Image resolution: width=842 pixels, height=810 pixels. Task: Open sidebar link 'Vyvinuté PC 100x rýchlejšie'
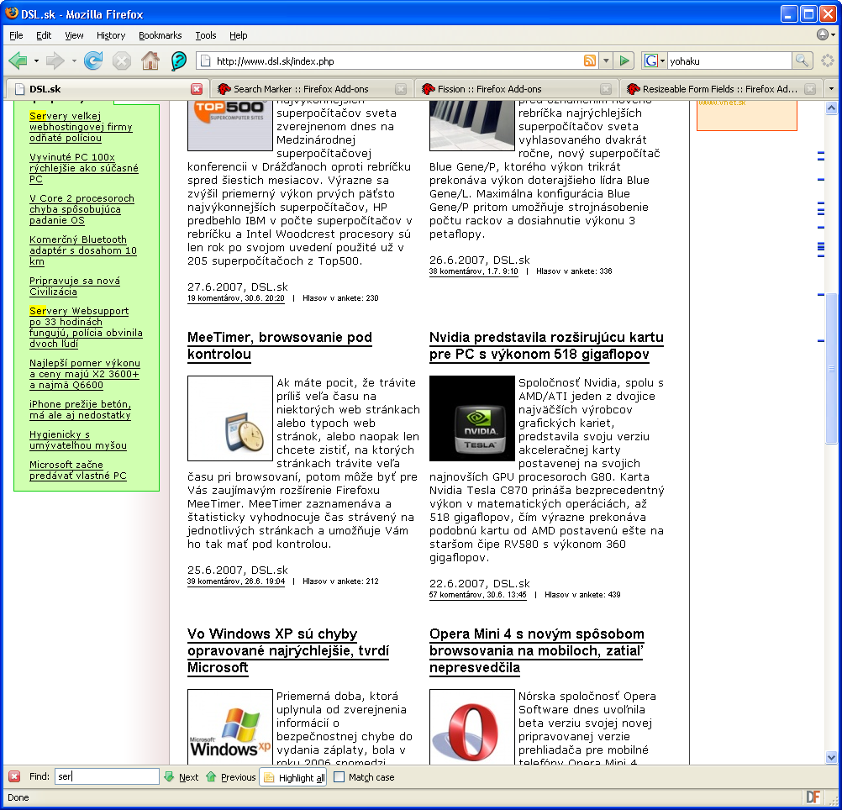coord(84,168)
